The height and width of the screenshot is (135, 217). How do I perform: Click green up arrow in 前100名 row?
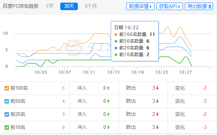point(108,88)
